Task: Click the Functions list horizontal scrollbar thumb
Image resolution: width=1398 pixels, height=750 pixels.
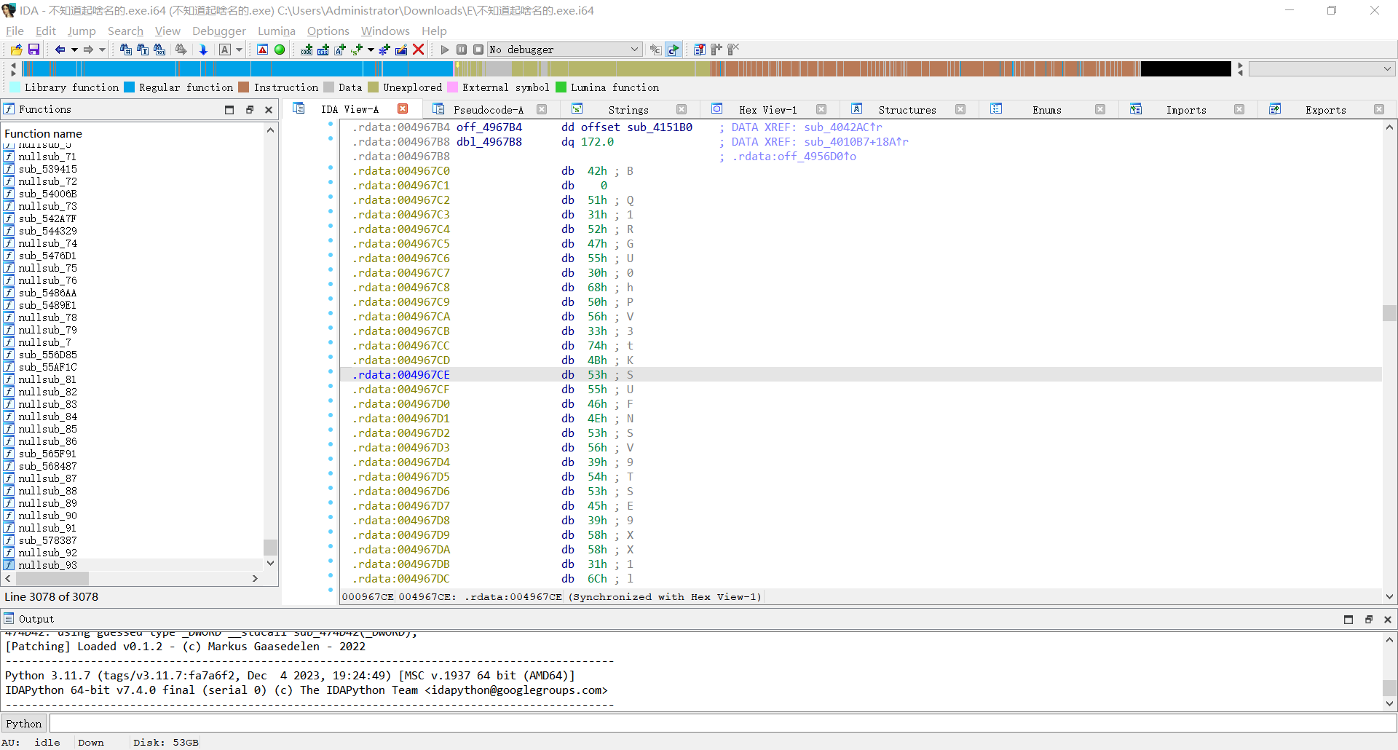Action: click(52, 578)
